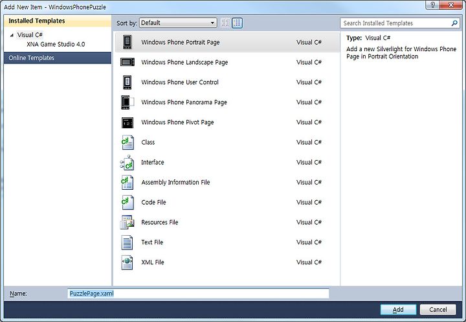Click the "Windows Phone Landscape Page" label
The image size is (466, 322).
(x=184, y=62)
